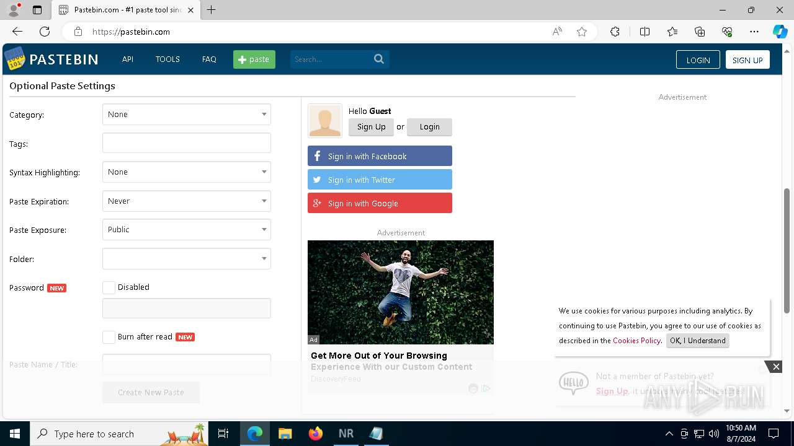Open Firefox from the taskbar
794x446 pixels.
pos(316,434)
